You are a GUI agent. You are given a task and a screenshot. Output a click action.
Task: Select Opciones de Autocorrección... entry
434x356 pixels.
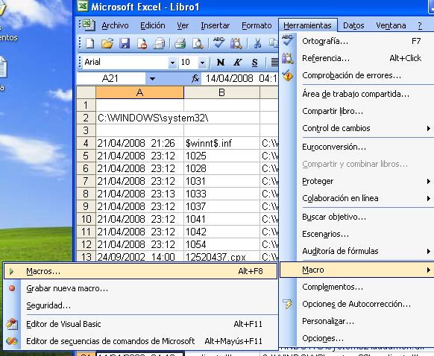356,304
